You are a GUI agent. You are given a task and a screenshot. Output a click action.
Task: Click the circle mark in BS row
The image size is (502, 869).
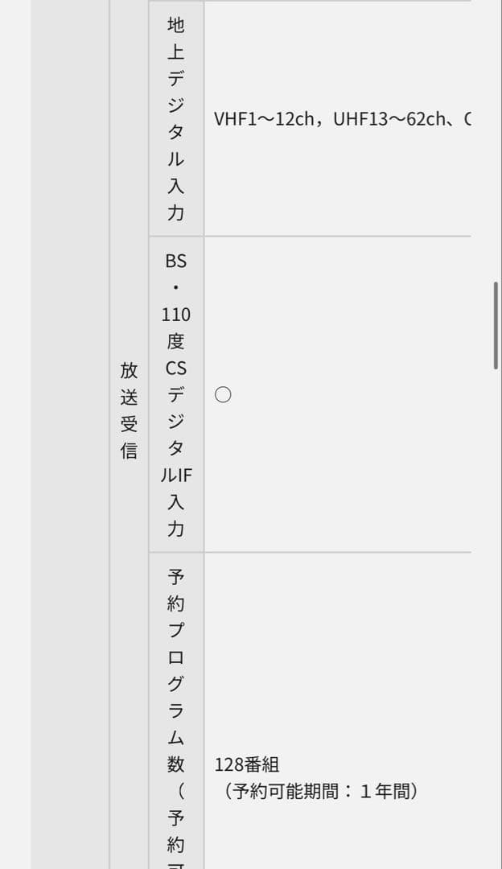224,394
